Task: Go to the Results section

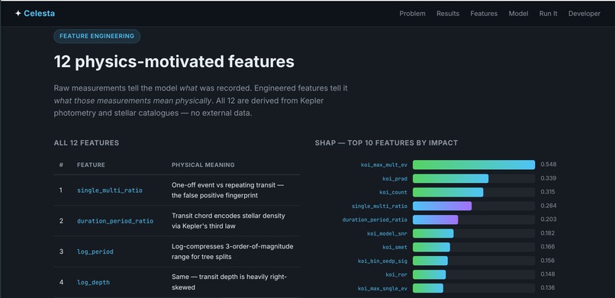Action: point(448,14)
